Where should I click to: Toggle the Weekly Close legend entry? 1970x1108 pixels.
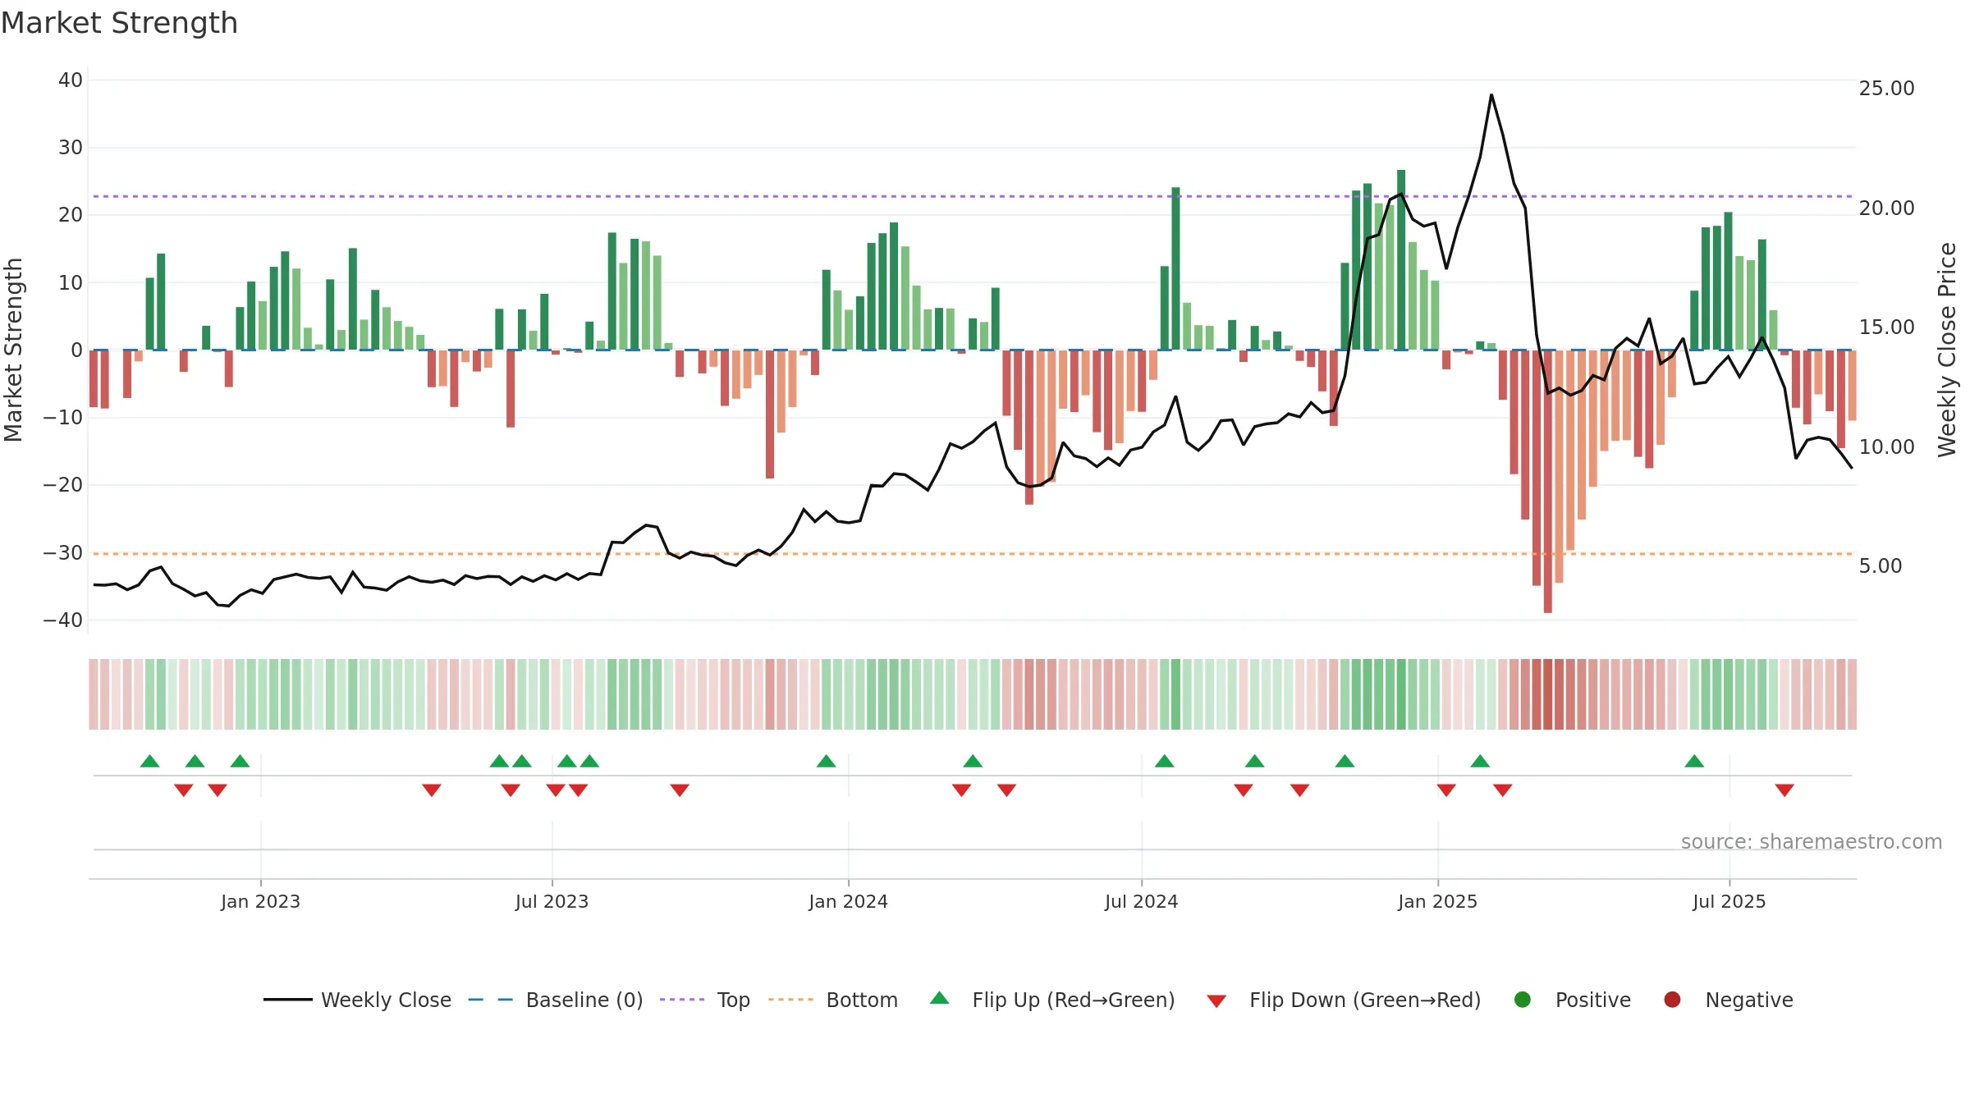click(357, 1000)
